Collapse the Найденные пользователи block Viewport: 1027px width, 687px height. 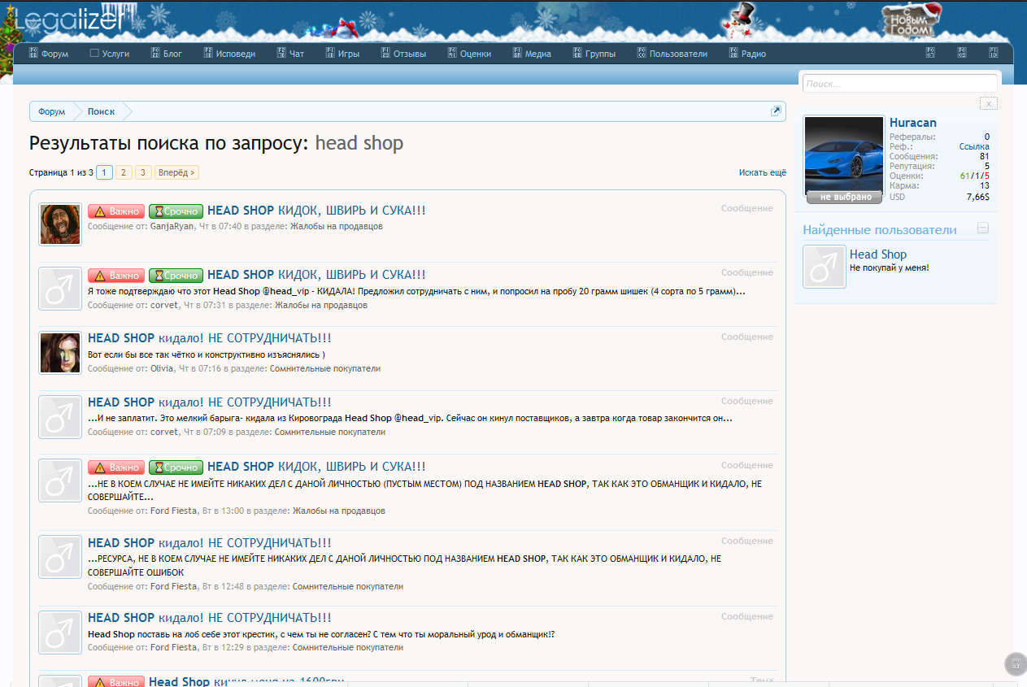(x=982, y=228)
